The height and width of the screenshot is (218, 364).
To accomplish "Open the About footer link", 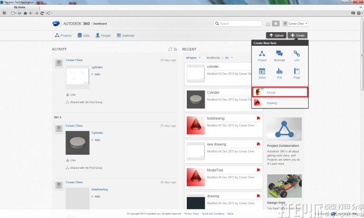I will click(x=230, y=214).
